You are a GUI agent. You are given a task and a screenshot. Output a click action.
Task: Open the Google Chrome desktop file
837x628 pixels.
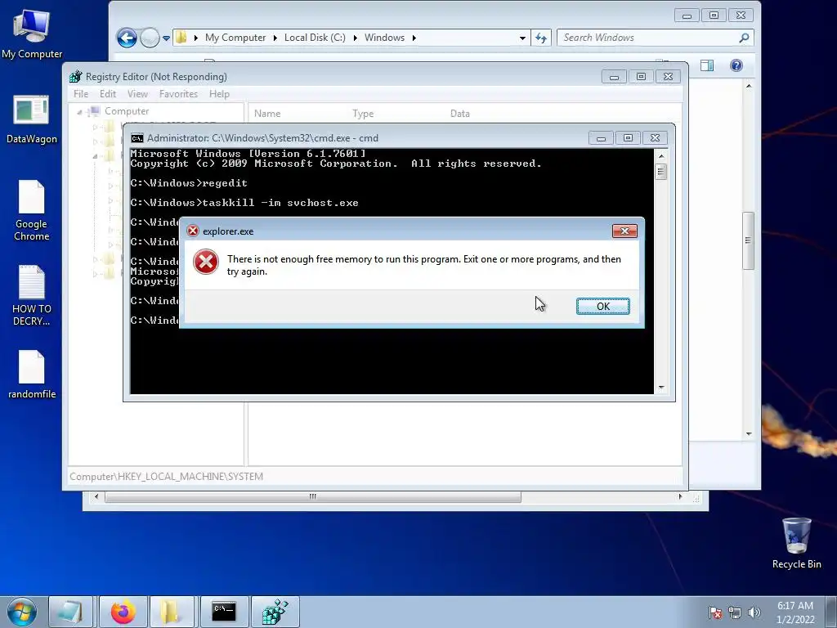[x=32, y=210]
